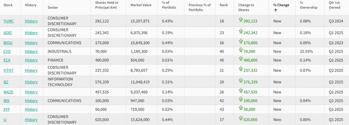Click the green arrow icon for BIDU shares
349x125 pixels.
(241, 41)
